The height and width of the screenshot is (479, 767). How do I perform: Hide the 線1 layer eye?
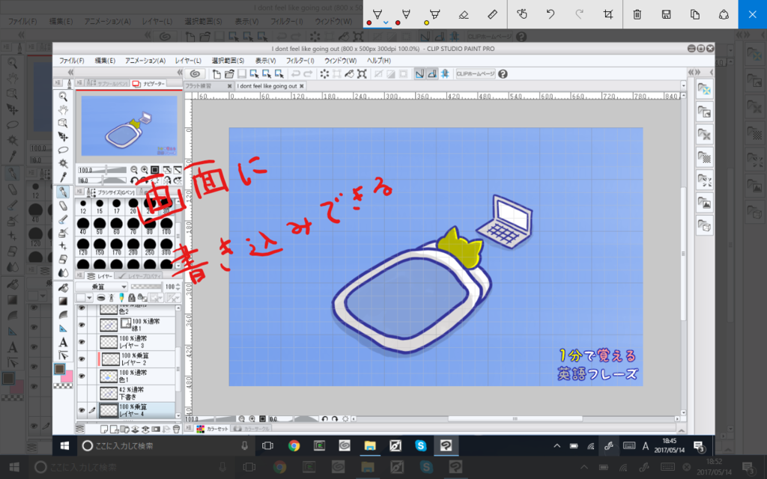pos(82,325)
